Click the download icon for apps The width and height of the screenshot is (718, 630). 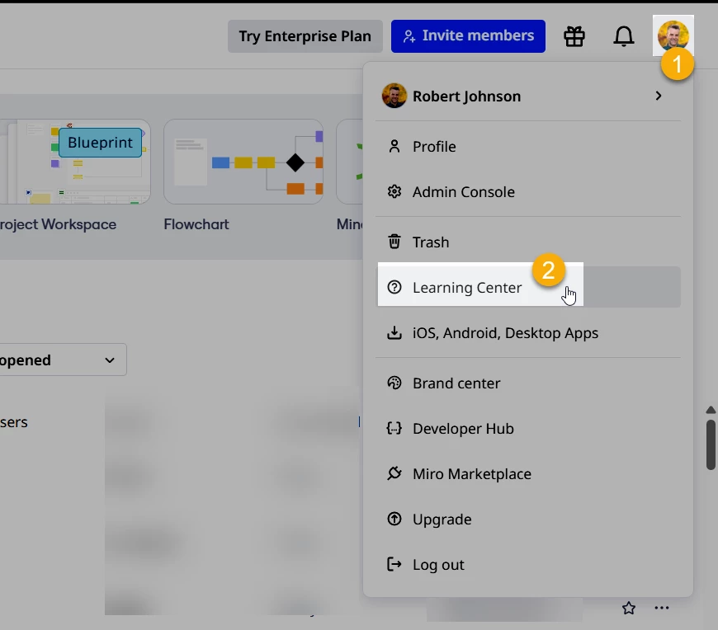tap(394, 332)
